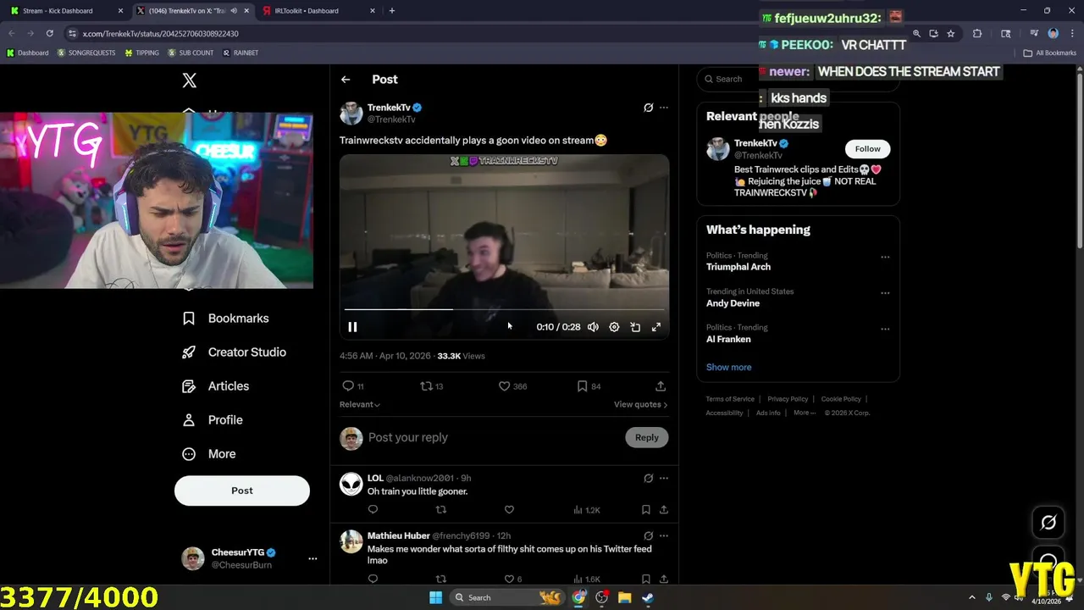1084x610 pixels.
Task: Expand the More sidebar menu
Action: point(208,454)
